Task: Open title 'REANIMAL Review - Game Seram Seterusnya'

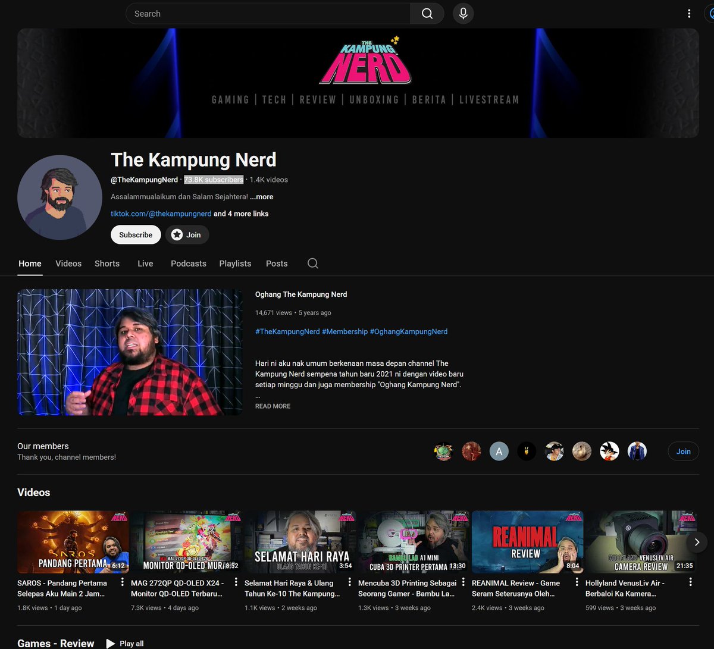Action: coord(516,588)
